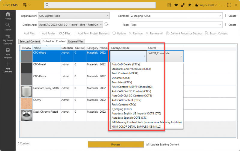
Task: Pick AutoCAD Civil 3D Content (CTCe)
Action: [131, 91]
